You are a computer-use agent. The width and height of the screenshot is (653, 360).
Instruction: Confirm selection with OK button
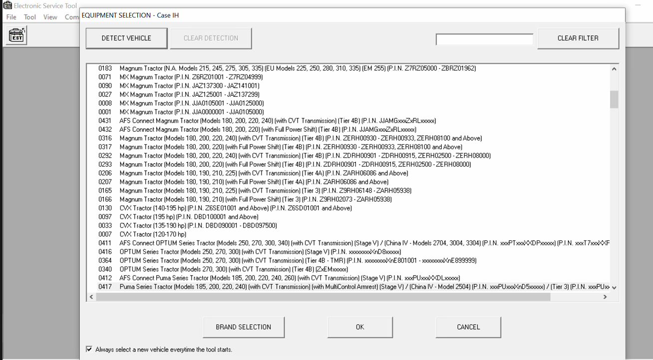click(x=360, y=327)
